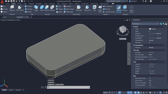This screenshot has height=94, width=168.
Task: Toggle snap mode in status bar
Action: tap(112, 92)
